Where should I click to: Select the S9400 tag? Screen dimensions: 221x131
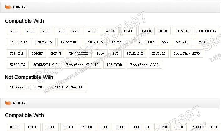(196, 127)
